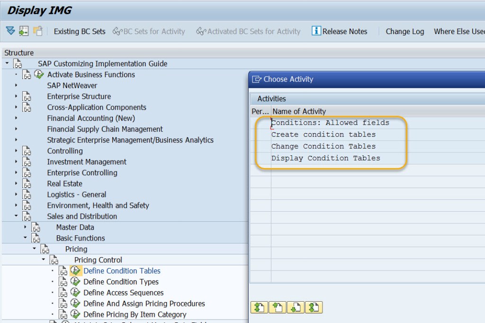Open the Change Log from the toolbar
Screen dimensions: 485x323
[404, 31]
